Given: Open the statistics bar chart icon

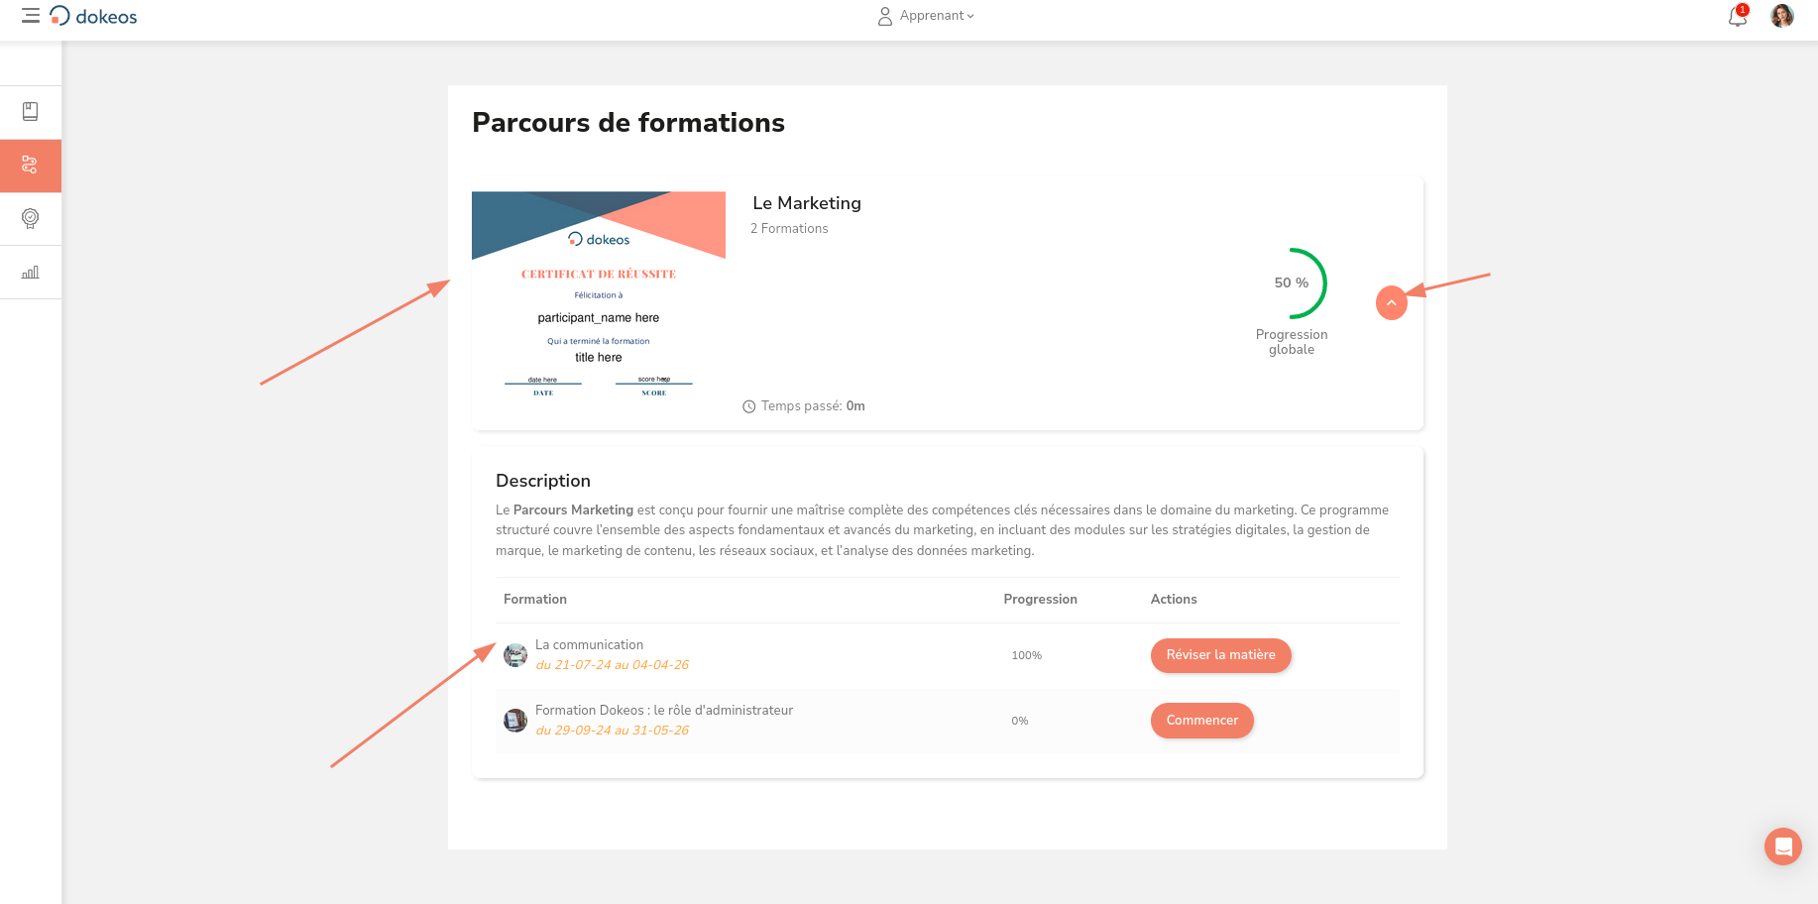Looking at the screenshot, I should 31,273.
